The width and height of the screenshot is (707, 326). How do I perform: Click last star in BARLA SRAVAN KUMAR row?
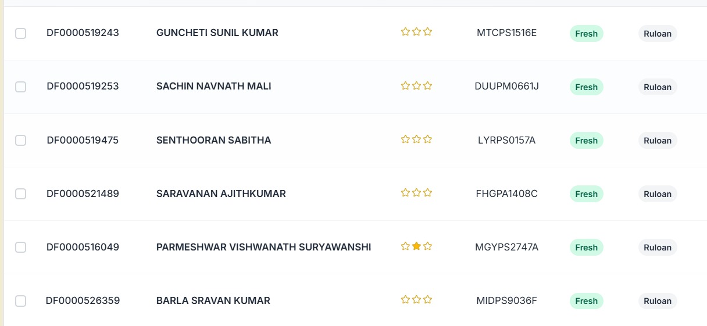coord(427,299)
